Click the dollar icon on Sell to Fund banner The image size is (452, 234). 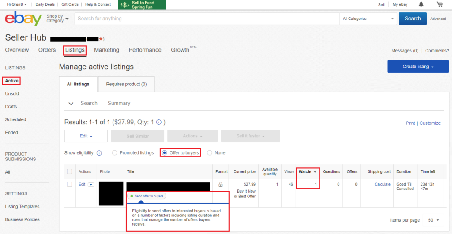[x=124, y=4]
